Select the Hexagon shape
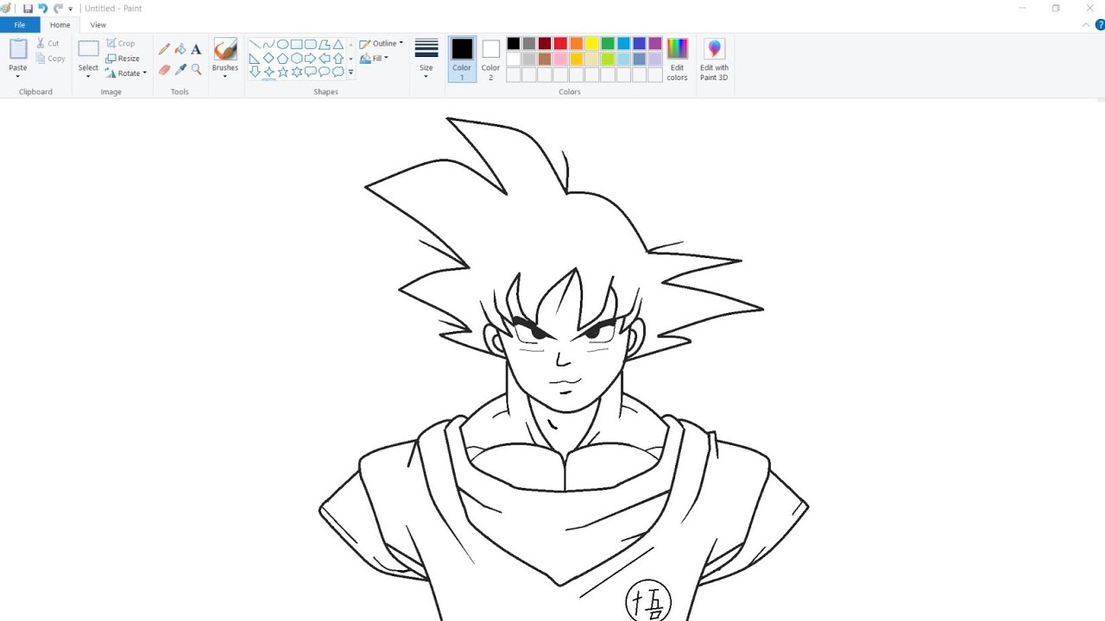This screenshot has width=1105, height=621. (x=296, y=59)
